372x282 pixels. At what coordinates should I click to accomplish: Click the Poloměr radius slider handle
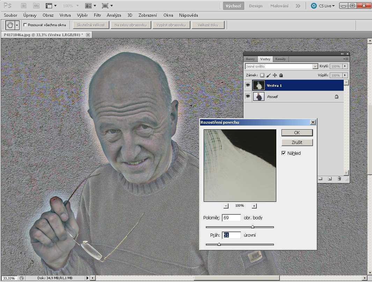pyautogui.click(x=253, y=227)
